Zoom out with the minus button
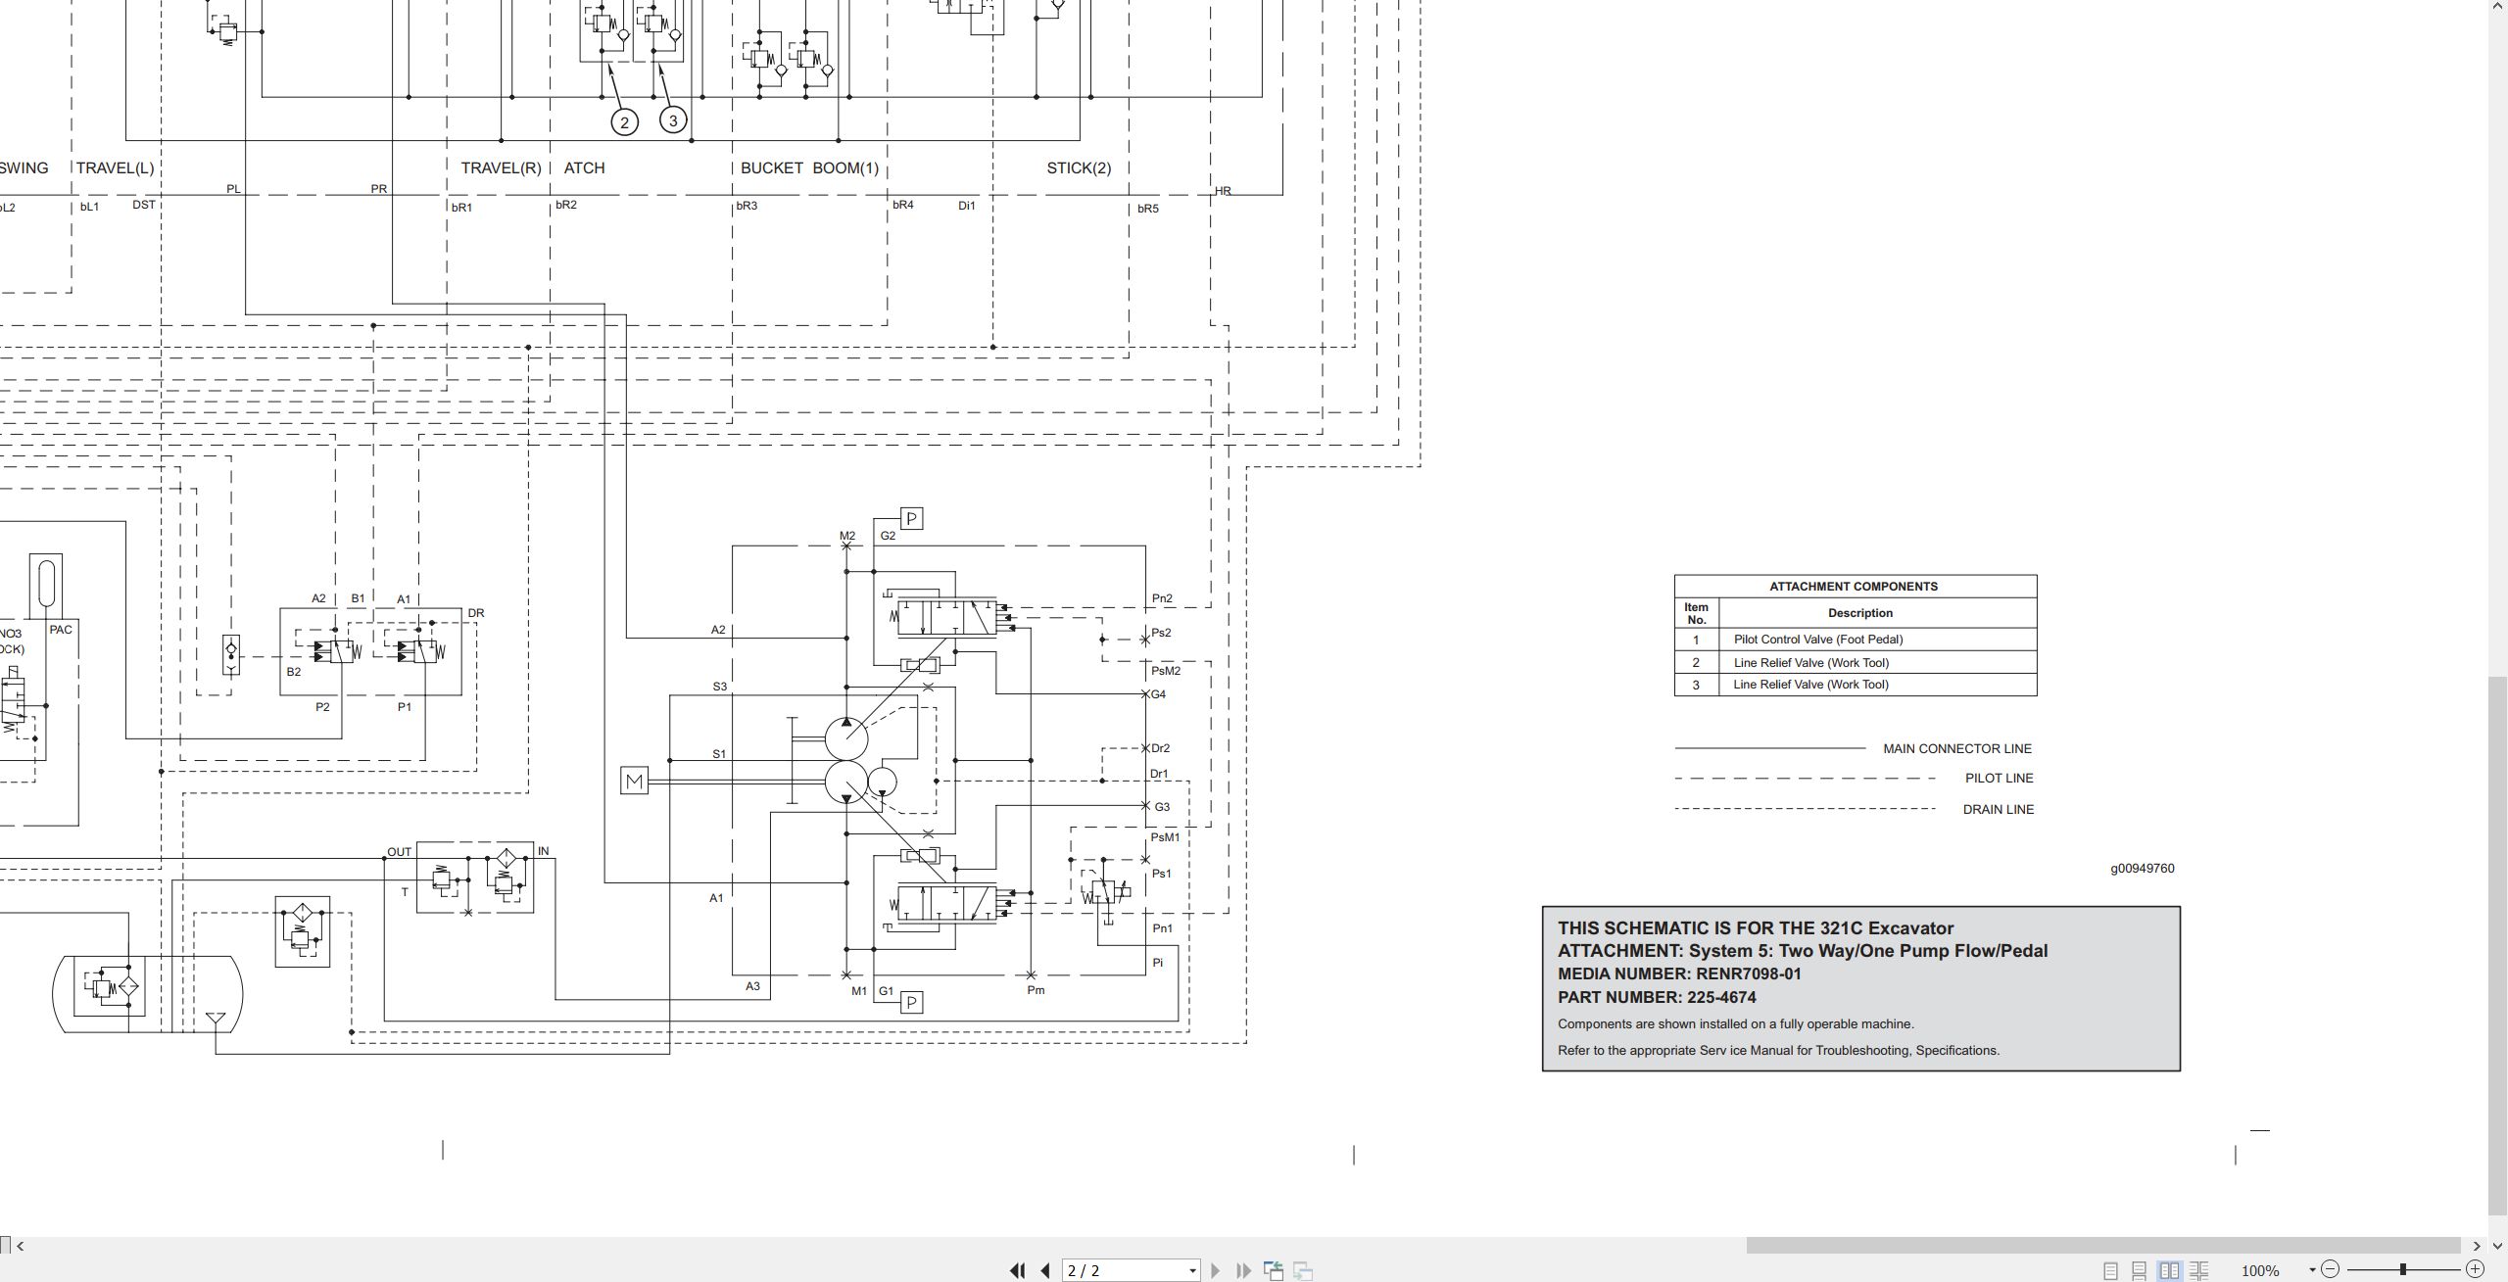The width and height of the screenshot is (2508, 1282). [x=2331, y=1269]
